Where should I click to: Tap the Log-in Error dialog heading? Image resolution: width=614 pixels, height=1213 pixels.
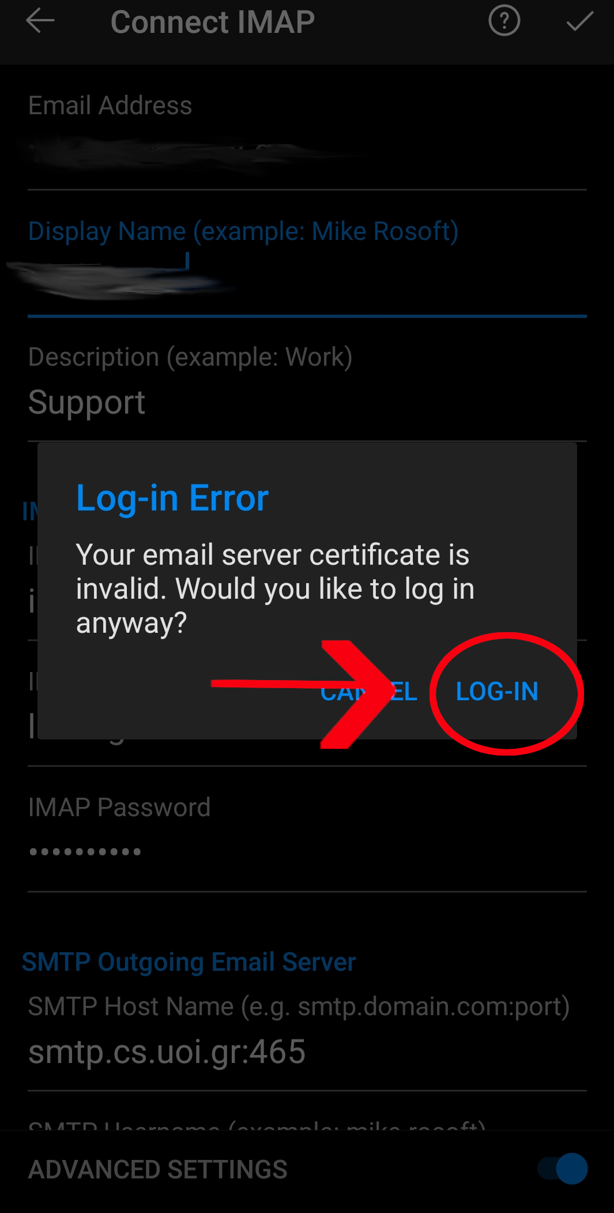172,498
